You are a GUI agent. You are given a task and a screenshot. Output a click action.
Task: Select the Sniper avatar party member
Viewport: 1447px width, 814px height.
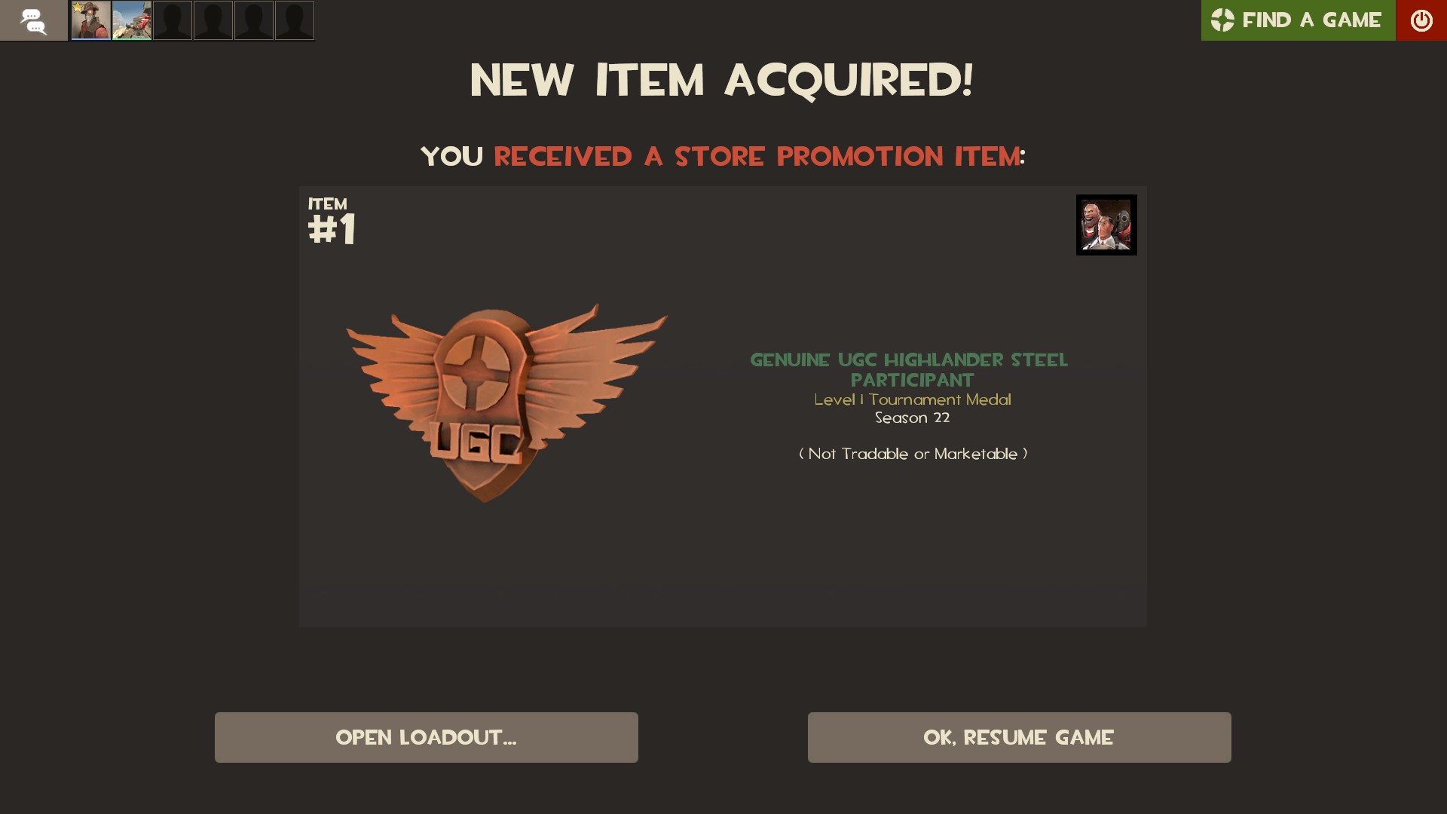[91, 20]
